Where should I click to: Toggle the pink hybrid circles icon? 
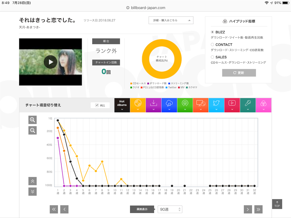[263, 105]
